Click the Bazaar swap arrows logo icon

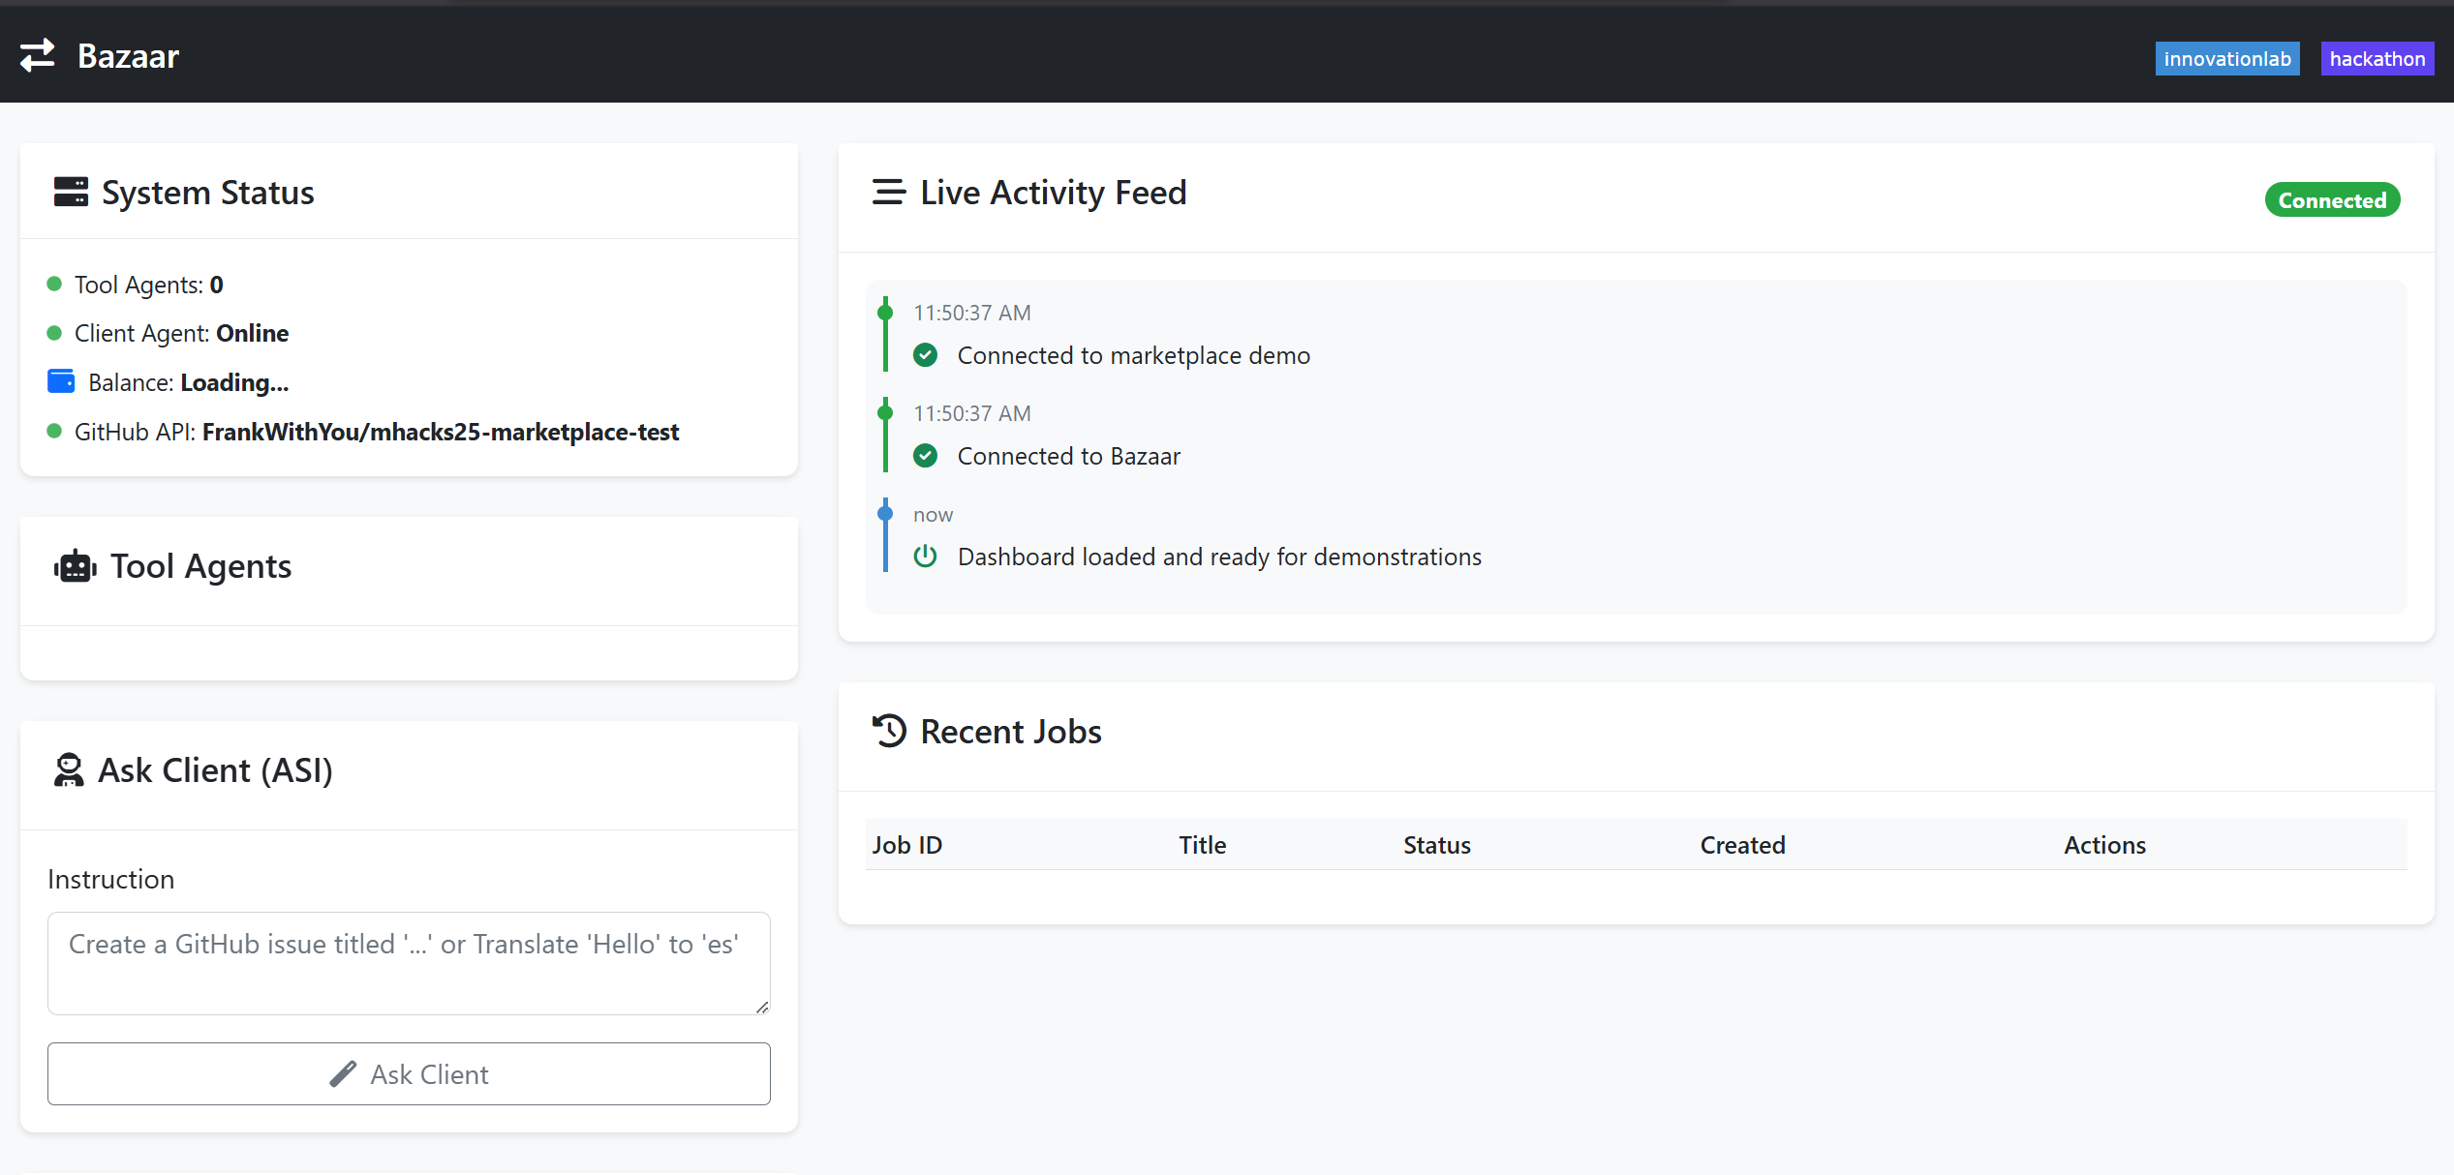pyautogui.click(x=38, y=55)
